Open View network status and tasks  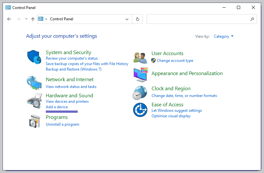[71, 86]
